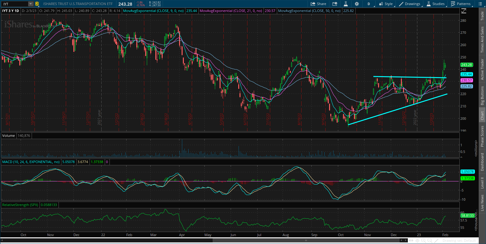Image resolution: width=486 pixels, height=244 pixels.
Task: Click the zoom in magnifier icon
Action: click(x=424, y=241)
